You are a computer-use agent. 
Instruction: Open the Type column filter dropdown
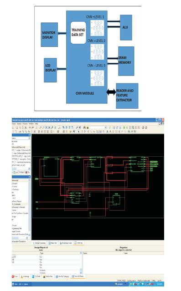pyautogui.click(x=81, y=253)
